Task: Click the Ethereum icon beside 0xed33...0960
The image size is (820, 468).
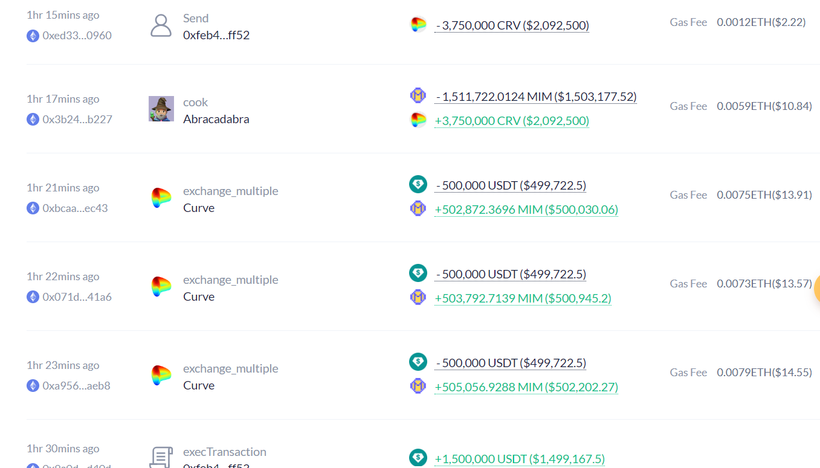Action: [x=33, y=36]
